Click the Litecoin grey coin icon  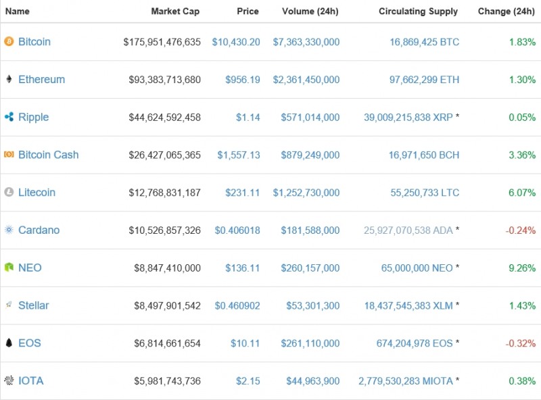point(9,193)
